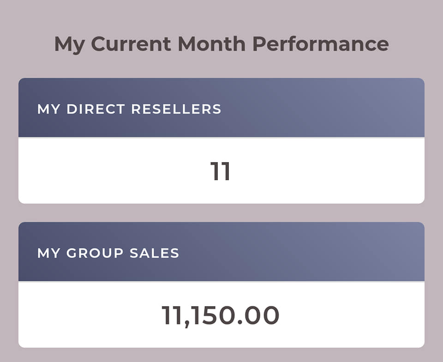
Task: Click the word Month in the heading
Action: coord(212,44)
